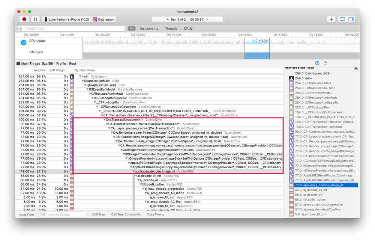Go to previous run arrow
Image resolution: width=375 pixels, height=240 pixels.
[x=168, y=20]
